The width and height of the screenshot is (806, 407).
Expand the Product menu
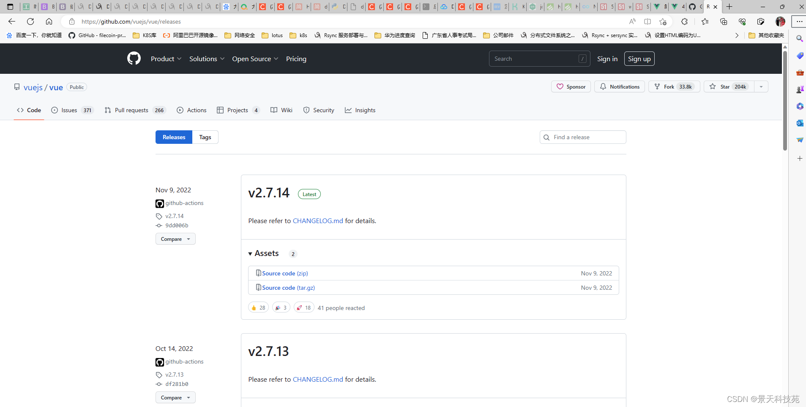point(166,59)
